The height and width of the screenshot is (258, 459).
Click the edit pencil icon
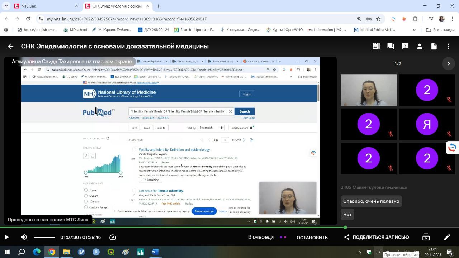point(447,237)
